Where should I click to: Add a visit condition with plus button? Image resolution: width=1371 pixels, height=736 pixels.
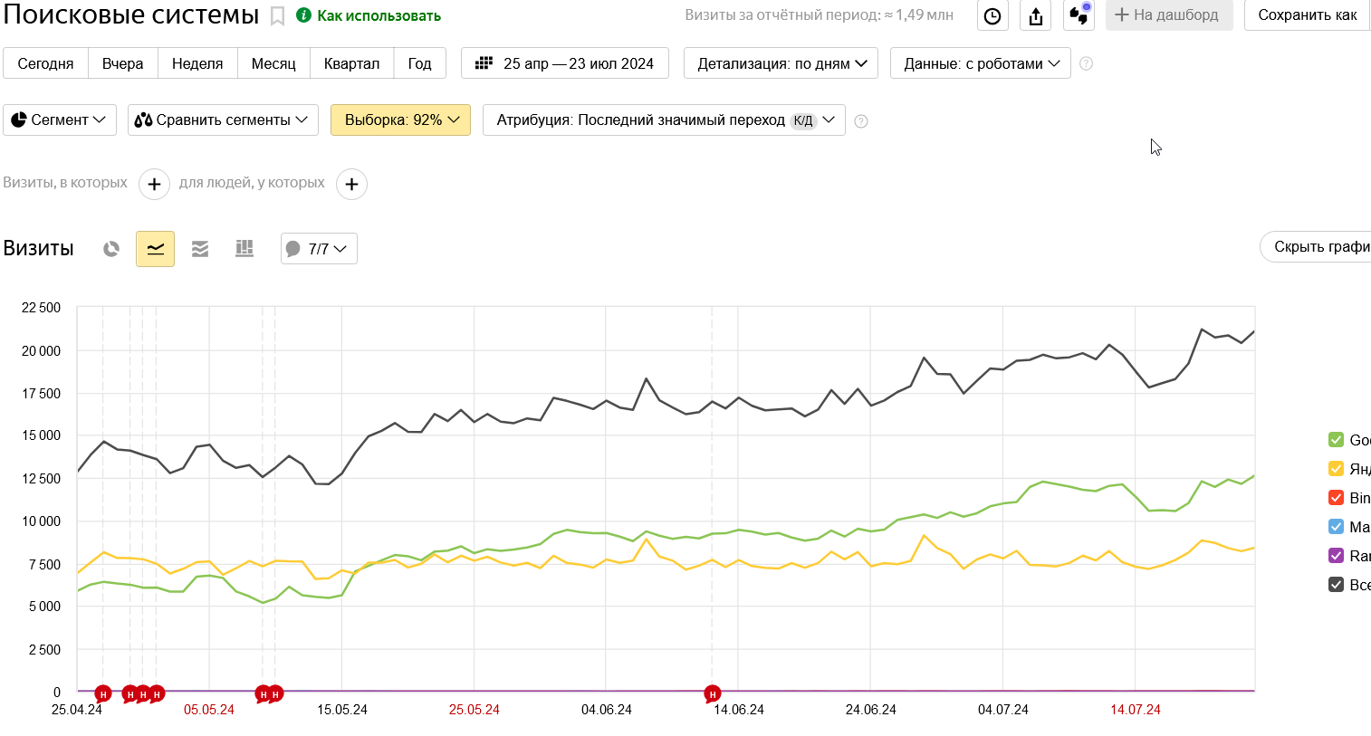(x=154, y=185)
